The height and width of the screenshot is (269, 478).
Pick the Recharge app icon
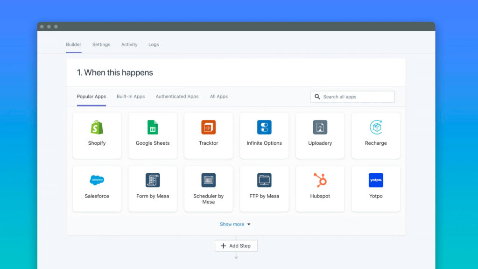click(376, 127)
